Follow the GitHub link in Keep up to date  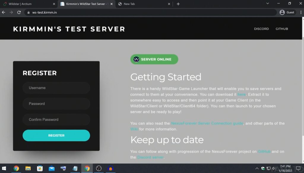click(x=264, y=151)
